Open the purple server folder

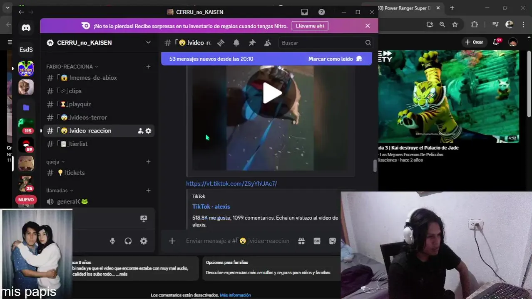[x=26, y=108]
